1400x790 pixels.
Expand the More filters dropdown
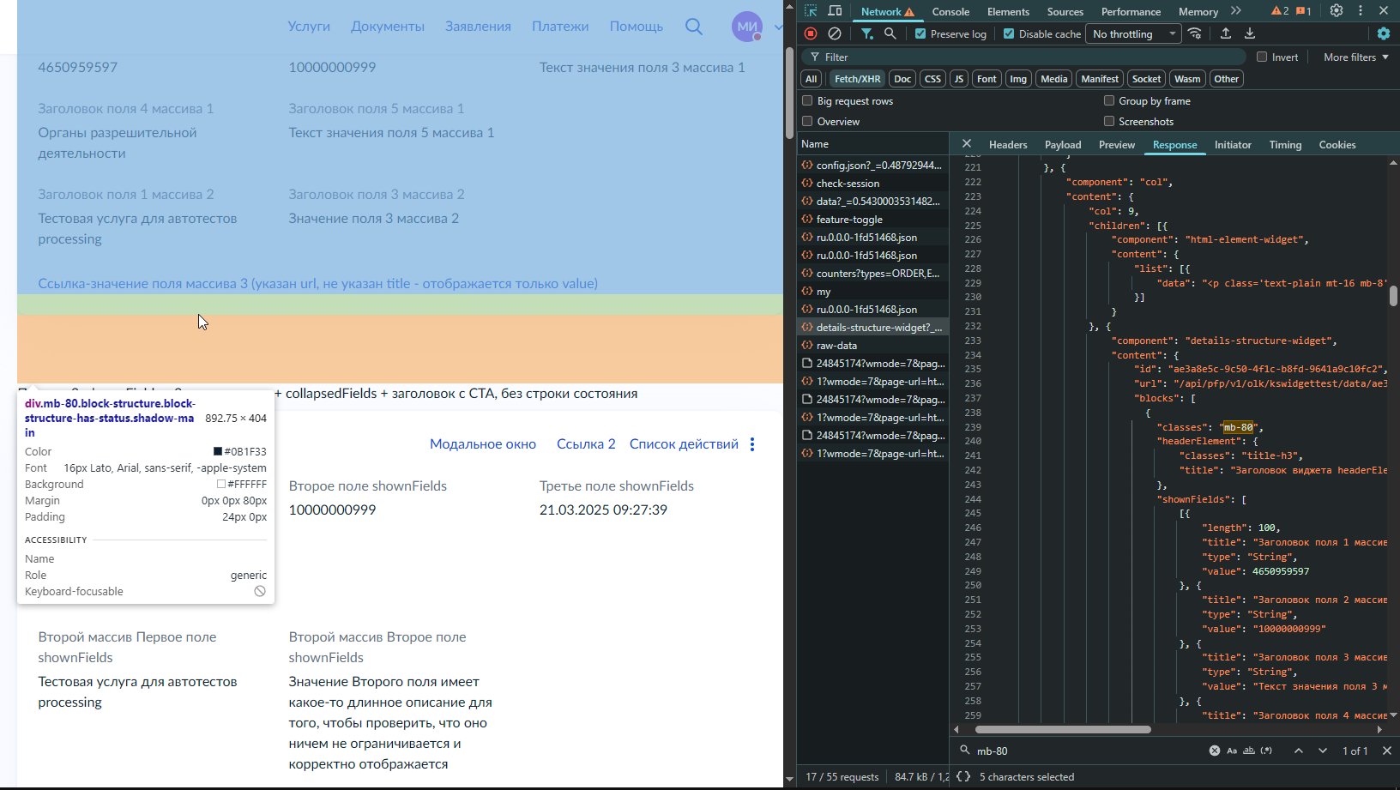coord(1355,57)
